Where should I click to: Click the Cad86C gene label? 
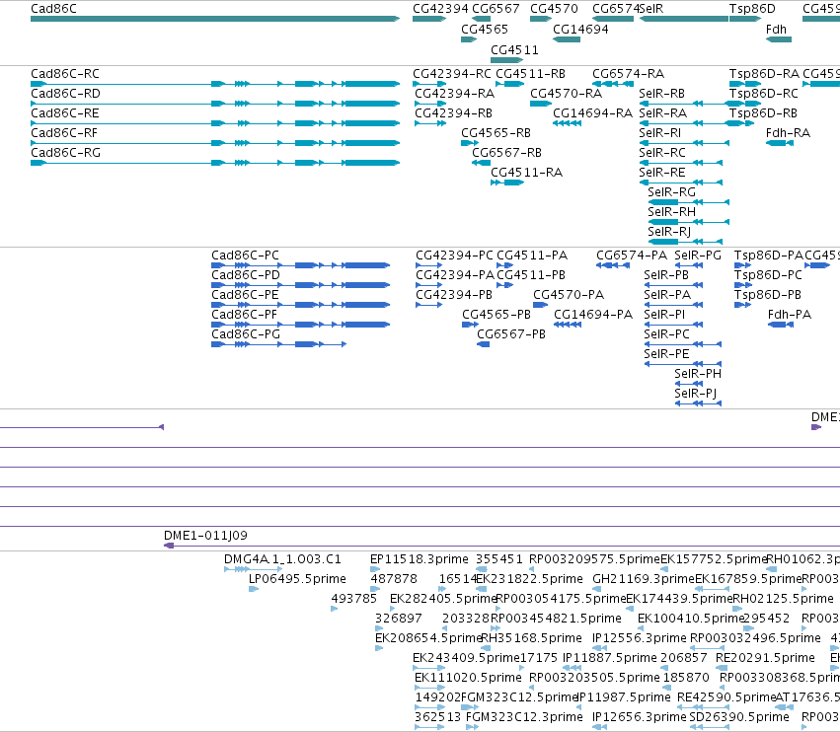53,9
